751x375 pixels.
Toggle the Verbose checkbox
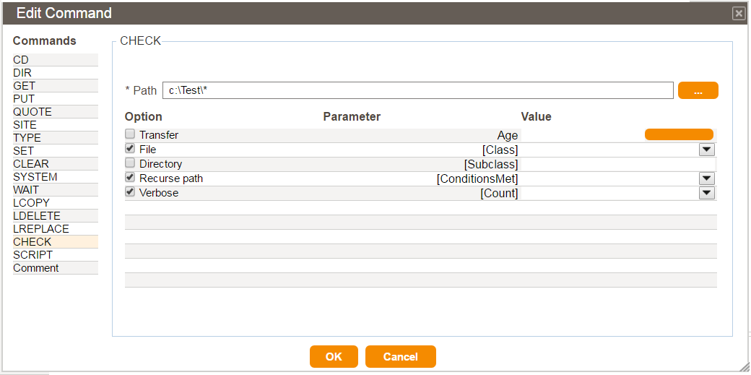[130, 191]
